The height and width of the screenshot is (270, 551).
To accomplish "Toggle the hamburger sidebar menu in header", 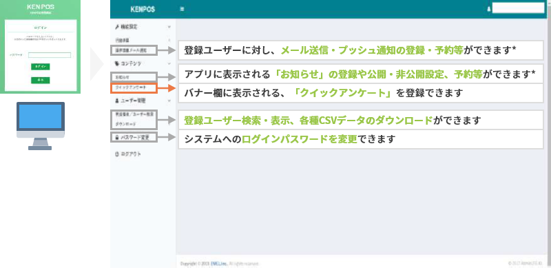I will click(x=182, y=9).
